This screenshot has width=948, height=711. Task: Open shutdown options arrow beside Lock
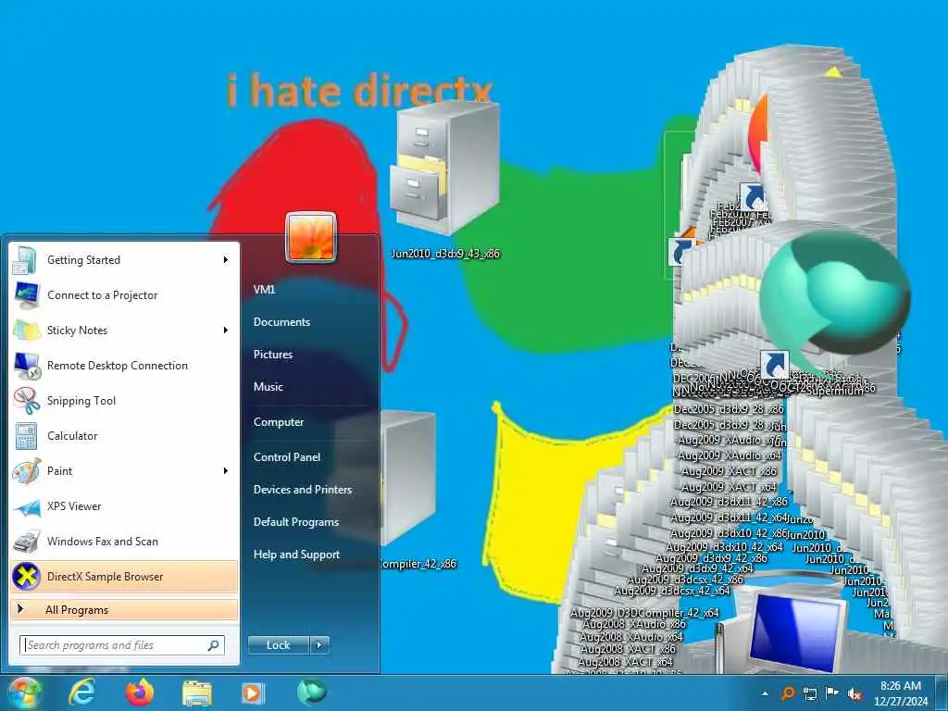click(319, 645)
